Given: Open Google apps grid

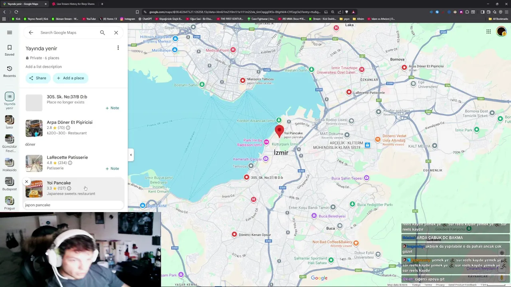Looking at the screenshot, I should point(489,31).
